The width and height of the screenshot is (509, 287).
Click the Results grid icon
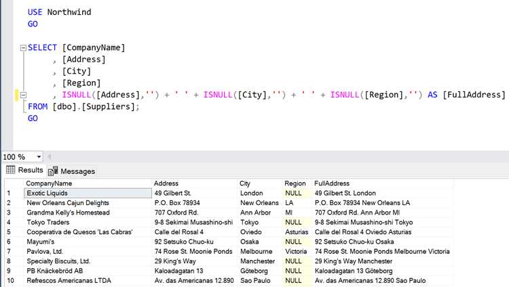(x=10, y=170)
